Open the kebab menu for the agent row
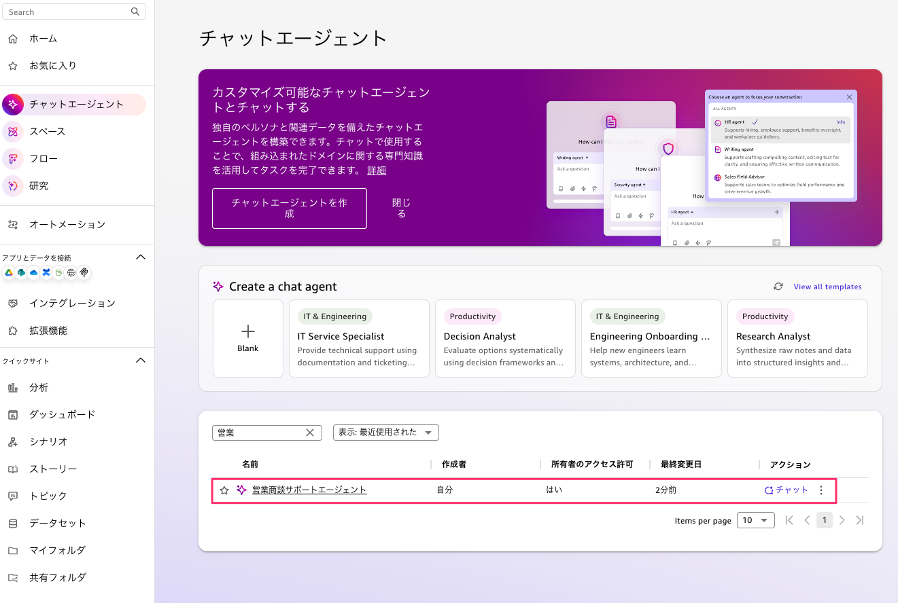This screenshot has height=603, width=898. [821, 490]
